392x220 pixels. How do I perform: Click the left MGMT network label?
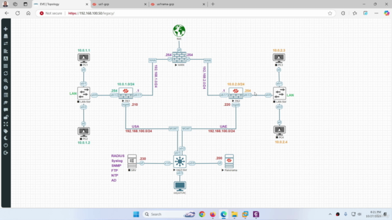[173, 128]
